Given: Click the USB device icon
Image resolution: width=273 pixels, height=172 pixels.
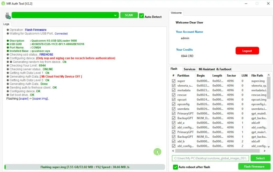Looking at the screenshot, I should point(8,15).
